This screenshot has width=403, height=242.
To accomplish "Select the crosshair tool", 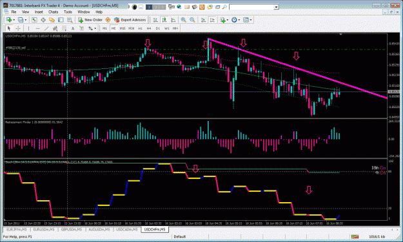I will click(18, 28).
